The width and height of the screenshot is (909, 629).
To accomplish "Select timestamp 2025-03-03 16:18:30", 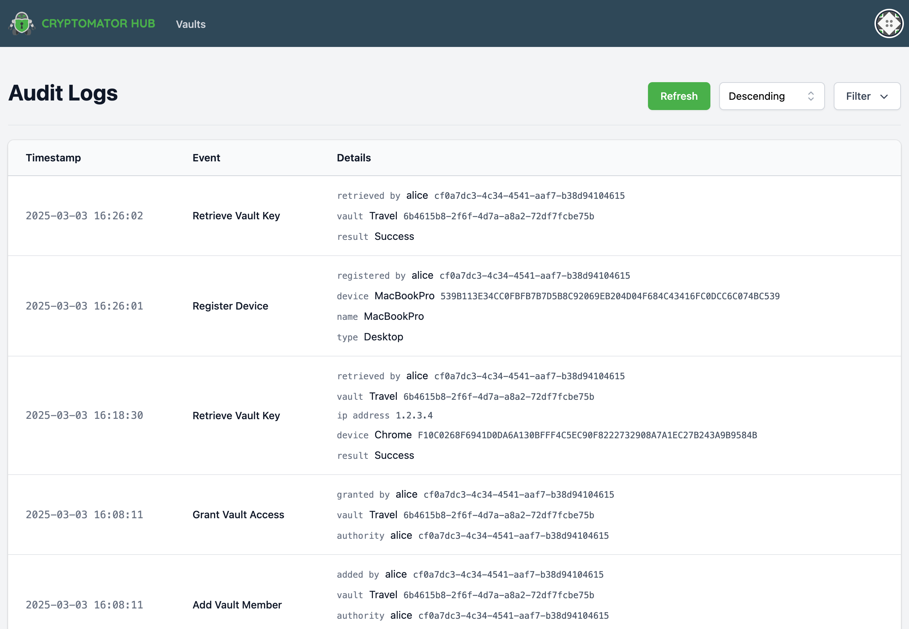I will click(x=84, y=416).
